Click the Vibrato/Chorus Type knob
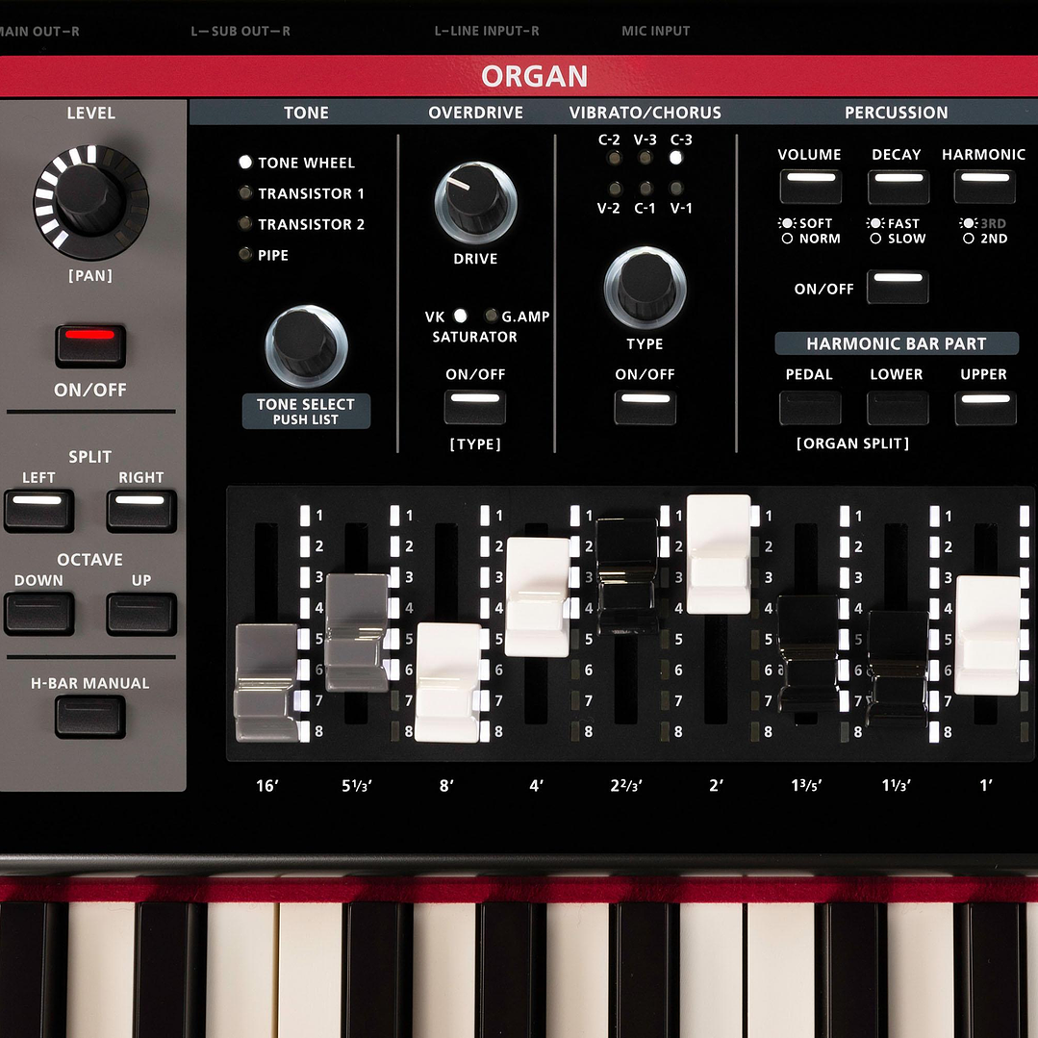The height and width of the screenshot is (1038, 1038). (x=645, y=286)
